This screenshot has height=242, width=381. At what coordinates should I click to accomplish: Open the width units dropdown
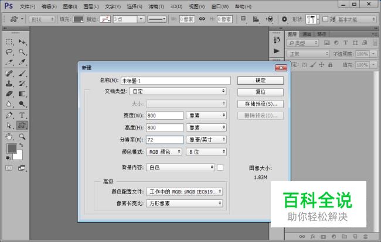(x=206, y=115)
